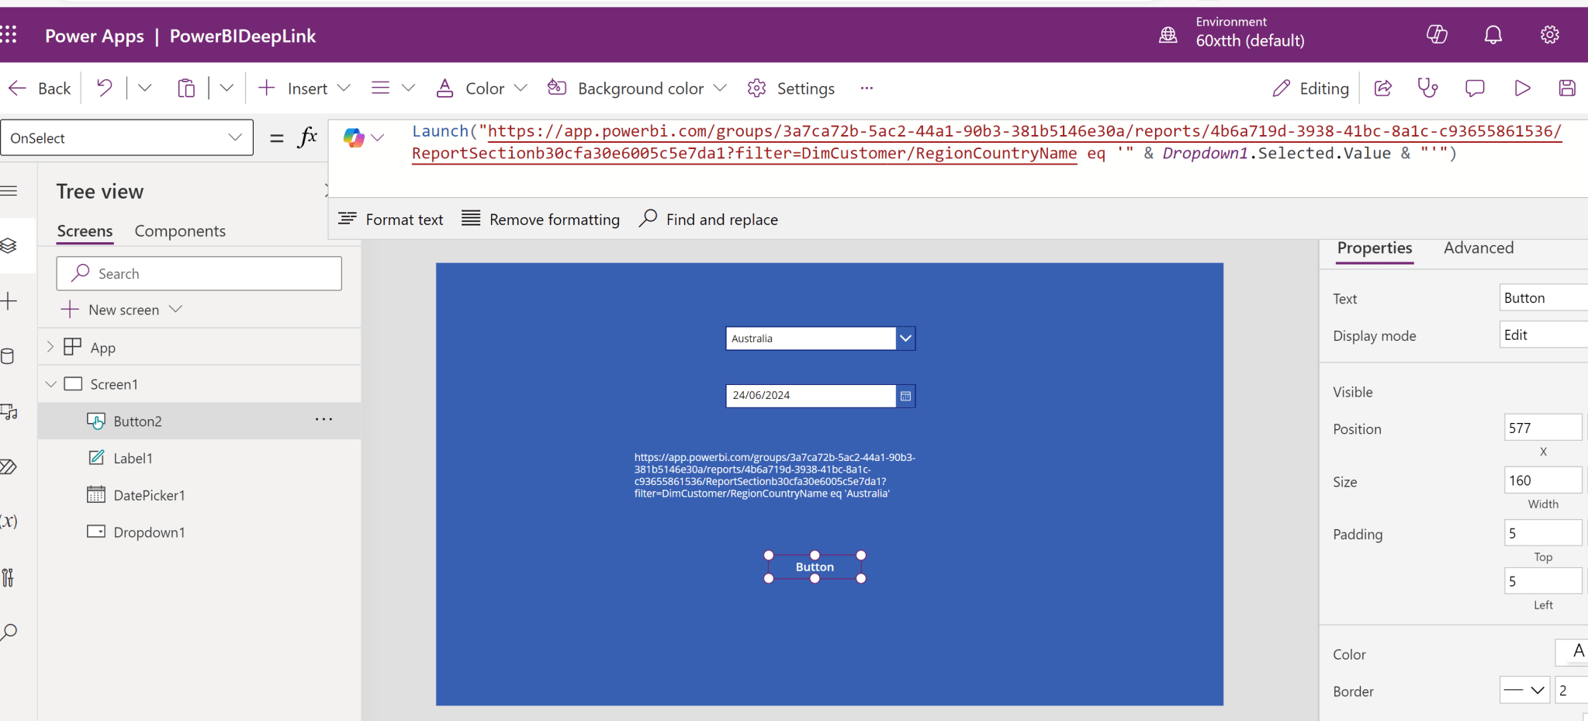Screen dimensions: 1588x721
Task: Open notifications bell icon
Action: coord(1493,35)
